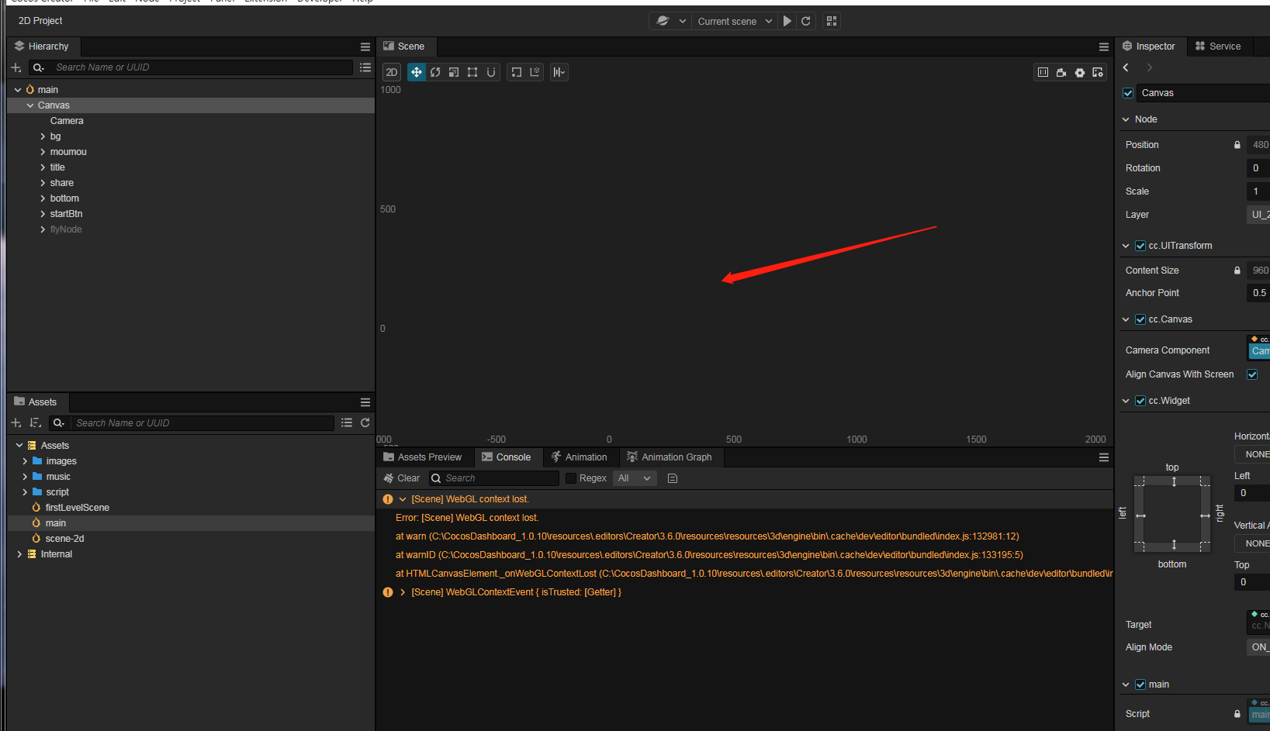The image size is (1270, 731).
Task: Toggle the Canvas node active checkbox
Action: pyautogui.click(x=1128, y=93)
